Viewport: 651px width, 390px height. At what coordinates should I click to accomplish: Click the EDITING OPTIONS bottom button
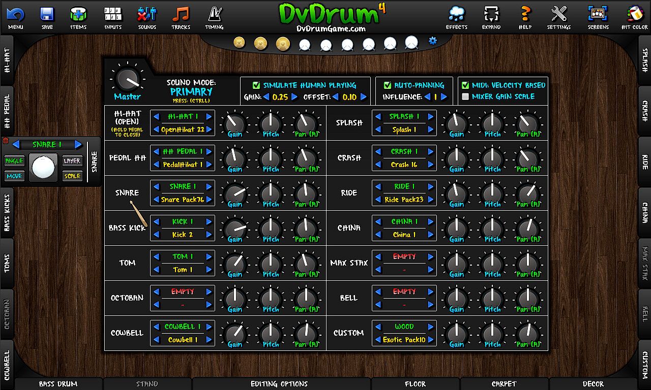tap(279, 384)
